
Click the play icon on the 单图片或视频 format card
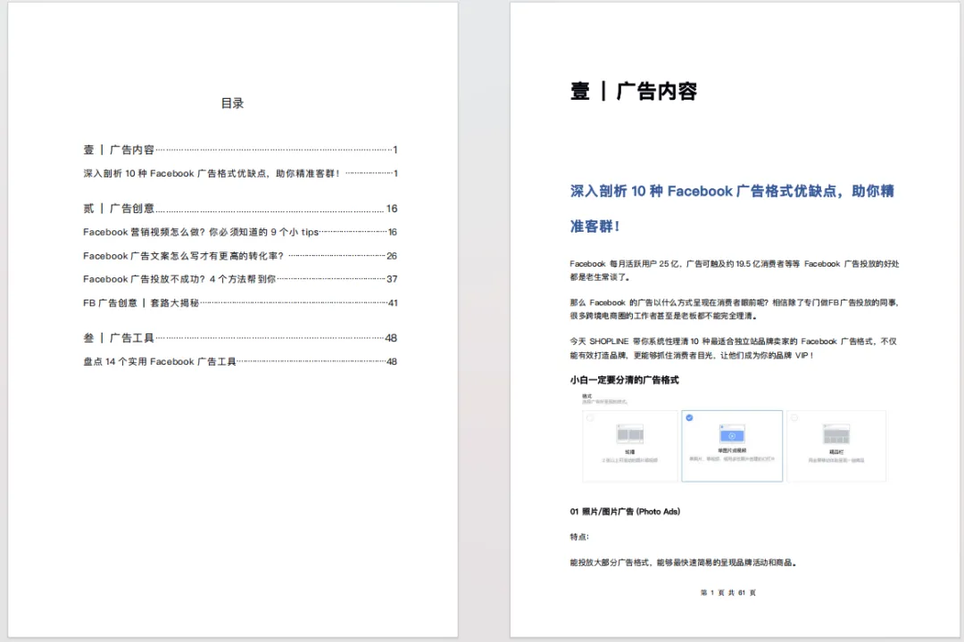click(x=731, y=434)
